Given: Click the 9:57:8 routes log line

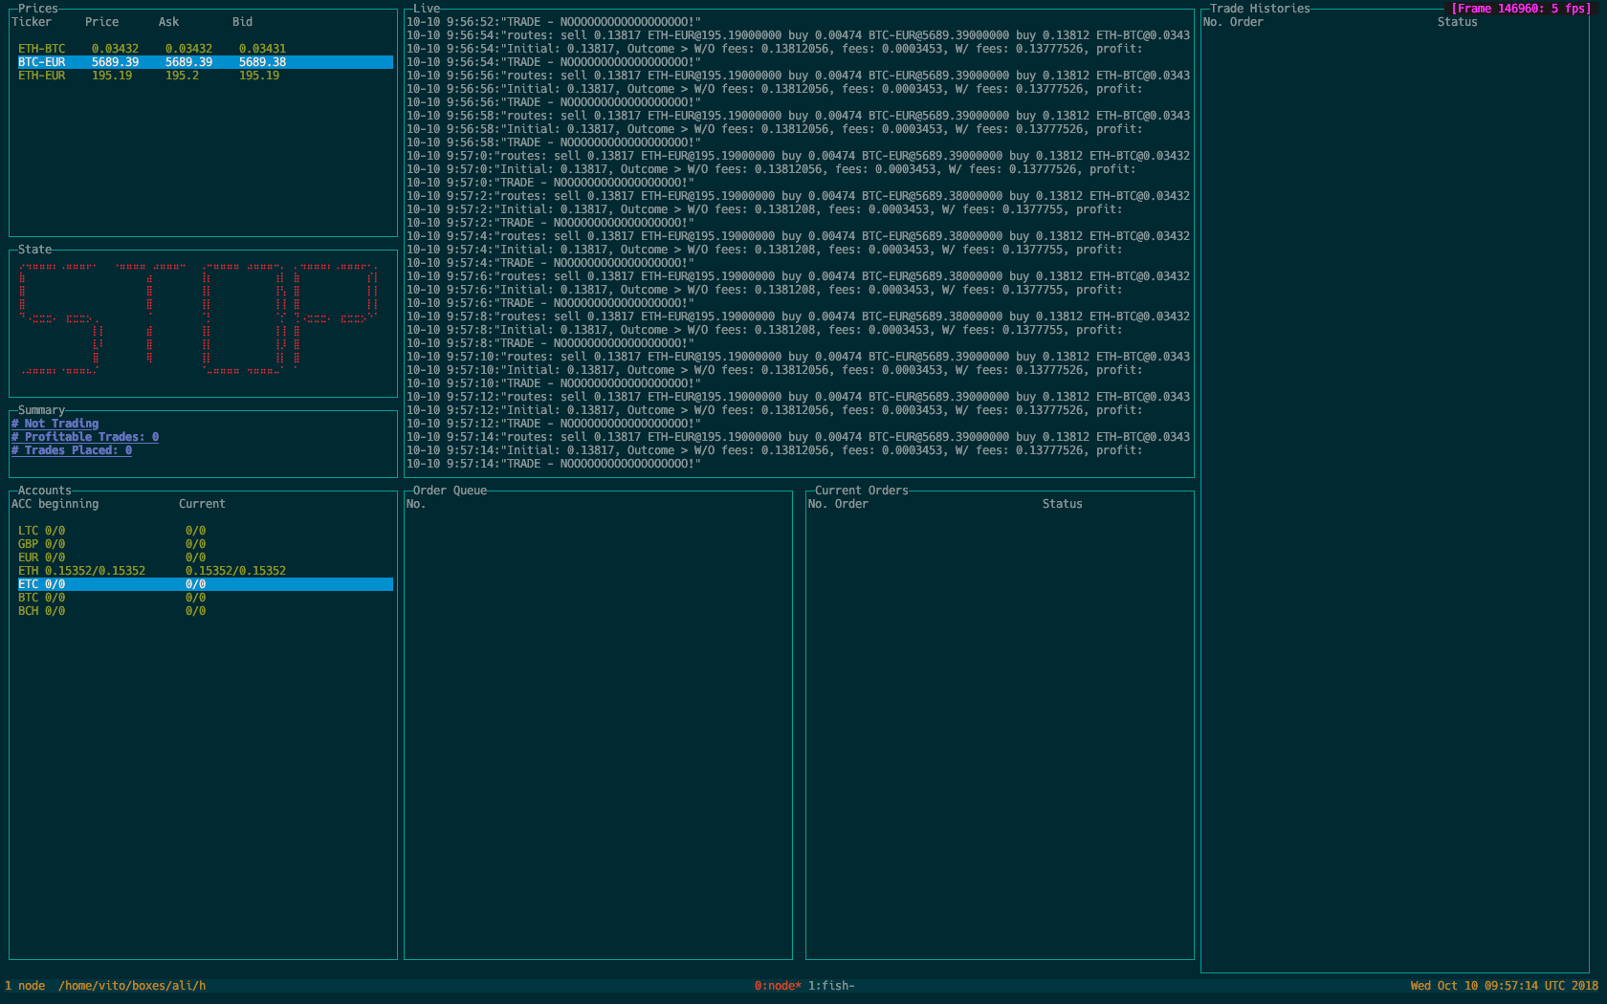Looking at the screenshot, I should [x=799, y=316].
